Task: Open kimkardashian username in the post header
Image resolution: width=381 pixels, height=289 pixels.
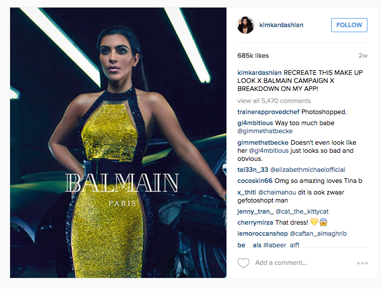Action: 281,25
